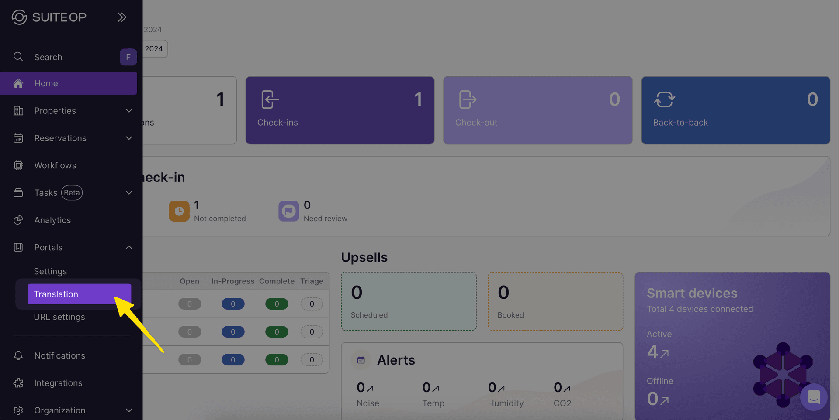Collapse the Portals submenu chevron
This screenshot has width=839, height=420.
click(129, 247)
